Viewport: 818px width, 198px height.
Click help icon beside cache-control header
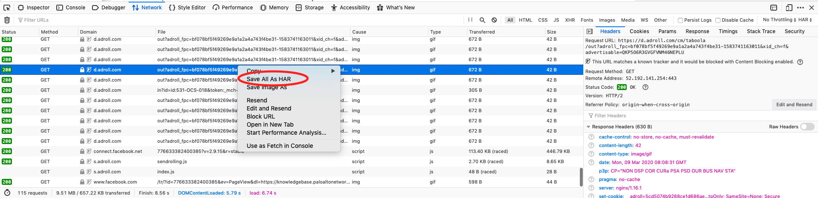tap(591, 137)
